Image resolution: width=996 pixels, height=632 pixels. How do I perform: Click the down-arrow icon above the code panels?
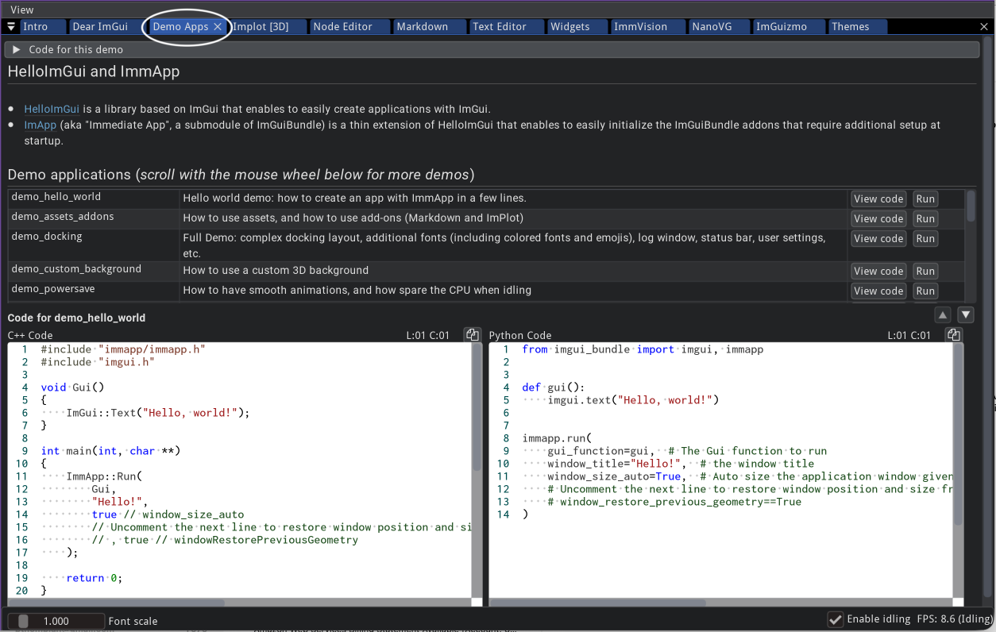[x=965, y=314]
